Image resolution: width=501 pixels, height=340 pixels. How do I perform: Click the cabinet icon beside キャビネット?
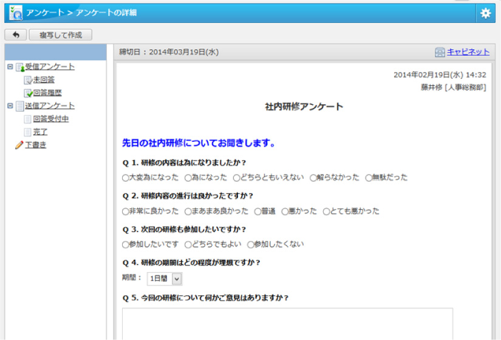pyautogui.click(x=440, y=53)
